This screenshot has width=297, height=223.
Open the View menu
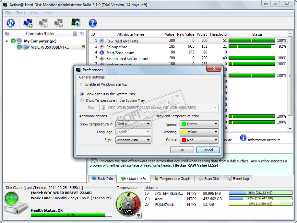pos(34,13)
